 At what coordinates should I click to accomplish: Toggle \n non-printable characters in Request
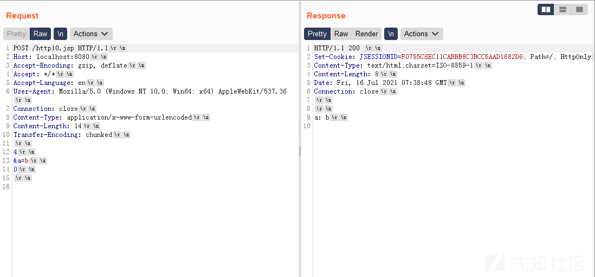point(60,34)
